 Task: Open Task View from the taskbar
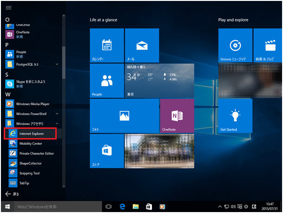[x=108, y=206]
